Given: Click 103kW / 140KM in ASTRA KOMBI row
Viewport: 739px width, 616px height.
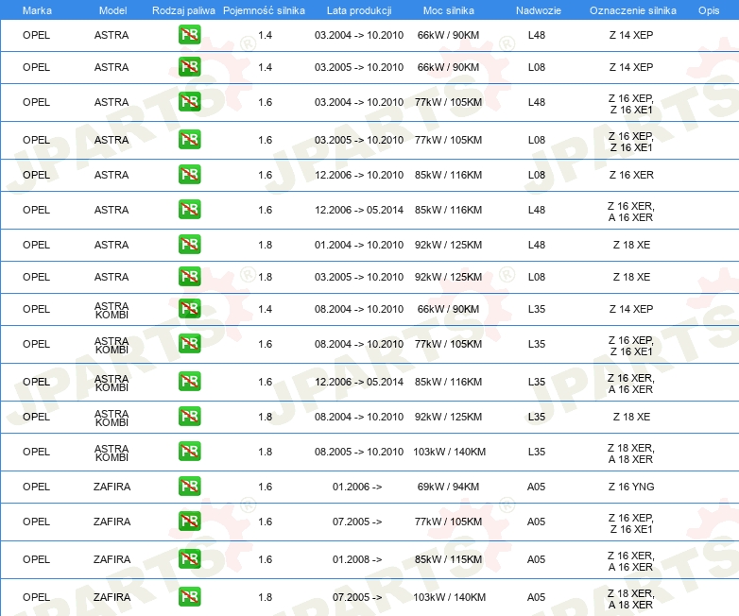Looking at the screenshot, I should [x=449, y=452].
